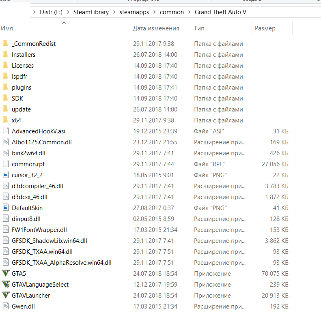Select the file name AdvancedHookV.asi
Viewport: 321px width, 313px height.
pos(39,131)
